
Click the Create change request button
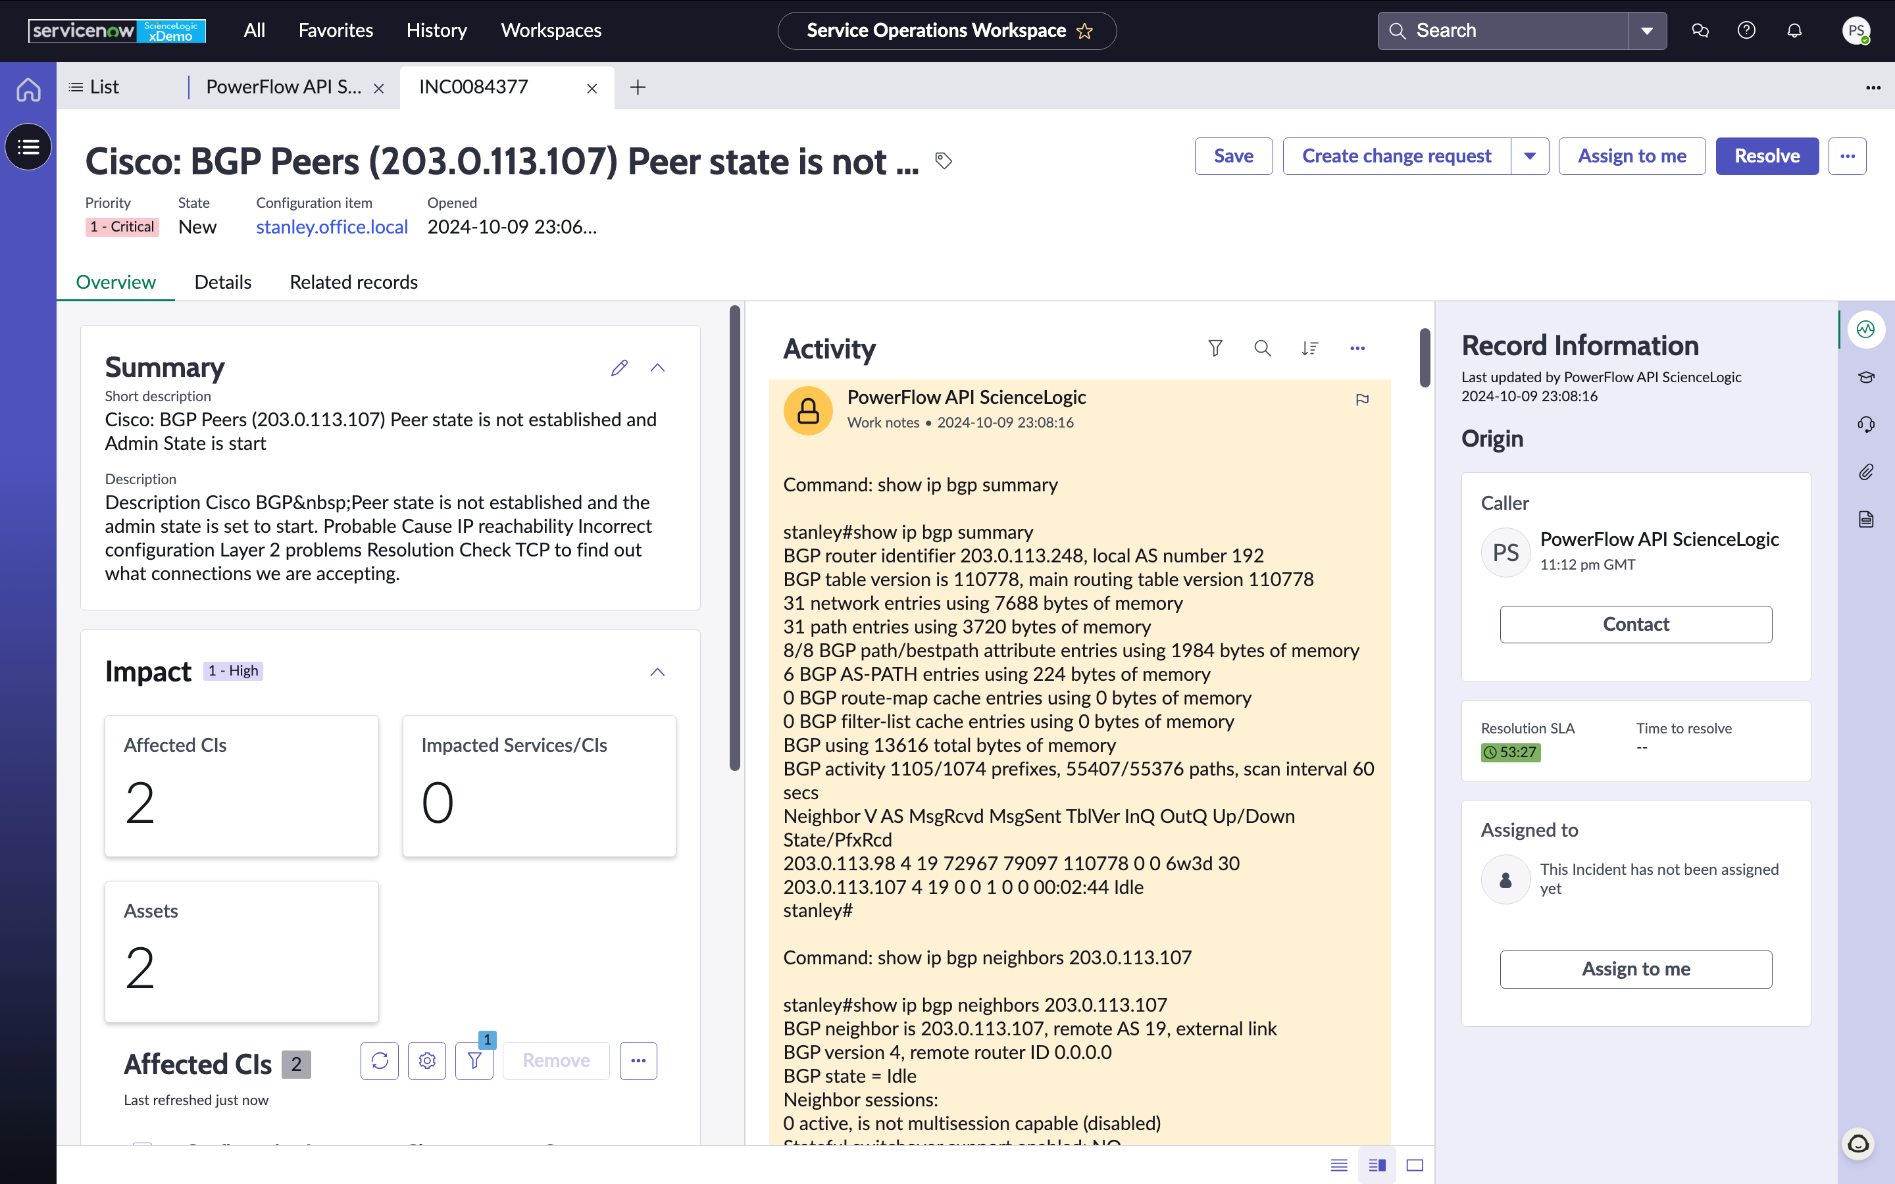pyautogui.click(x=1396, y=156)
